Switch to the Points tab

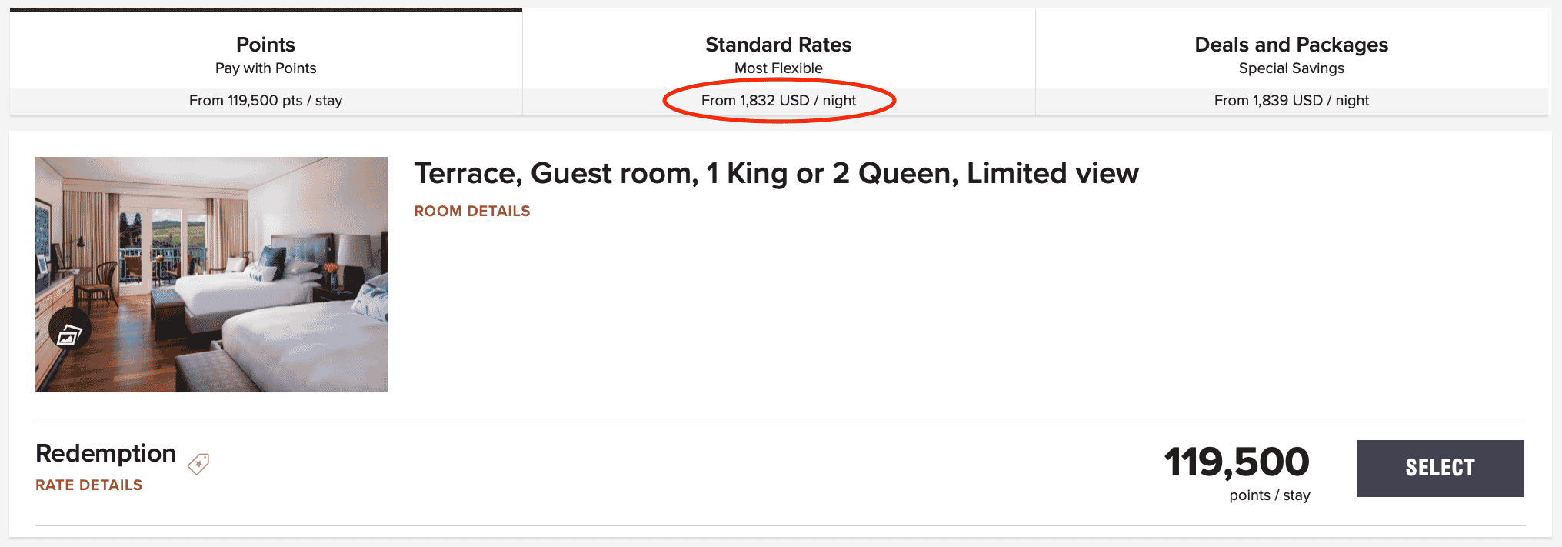pos(265,45)
